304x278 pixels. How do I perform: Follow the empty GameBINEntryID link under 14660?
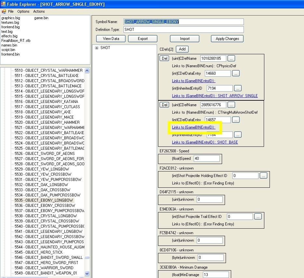point(194,81)
